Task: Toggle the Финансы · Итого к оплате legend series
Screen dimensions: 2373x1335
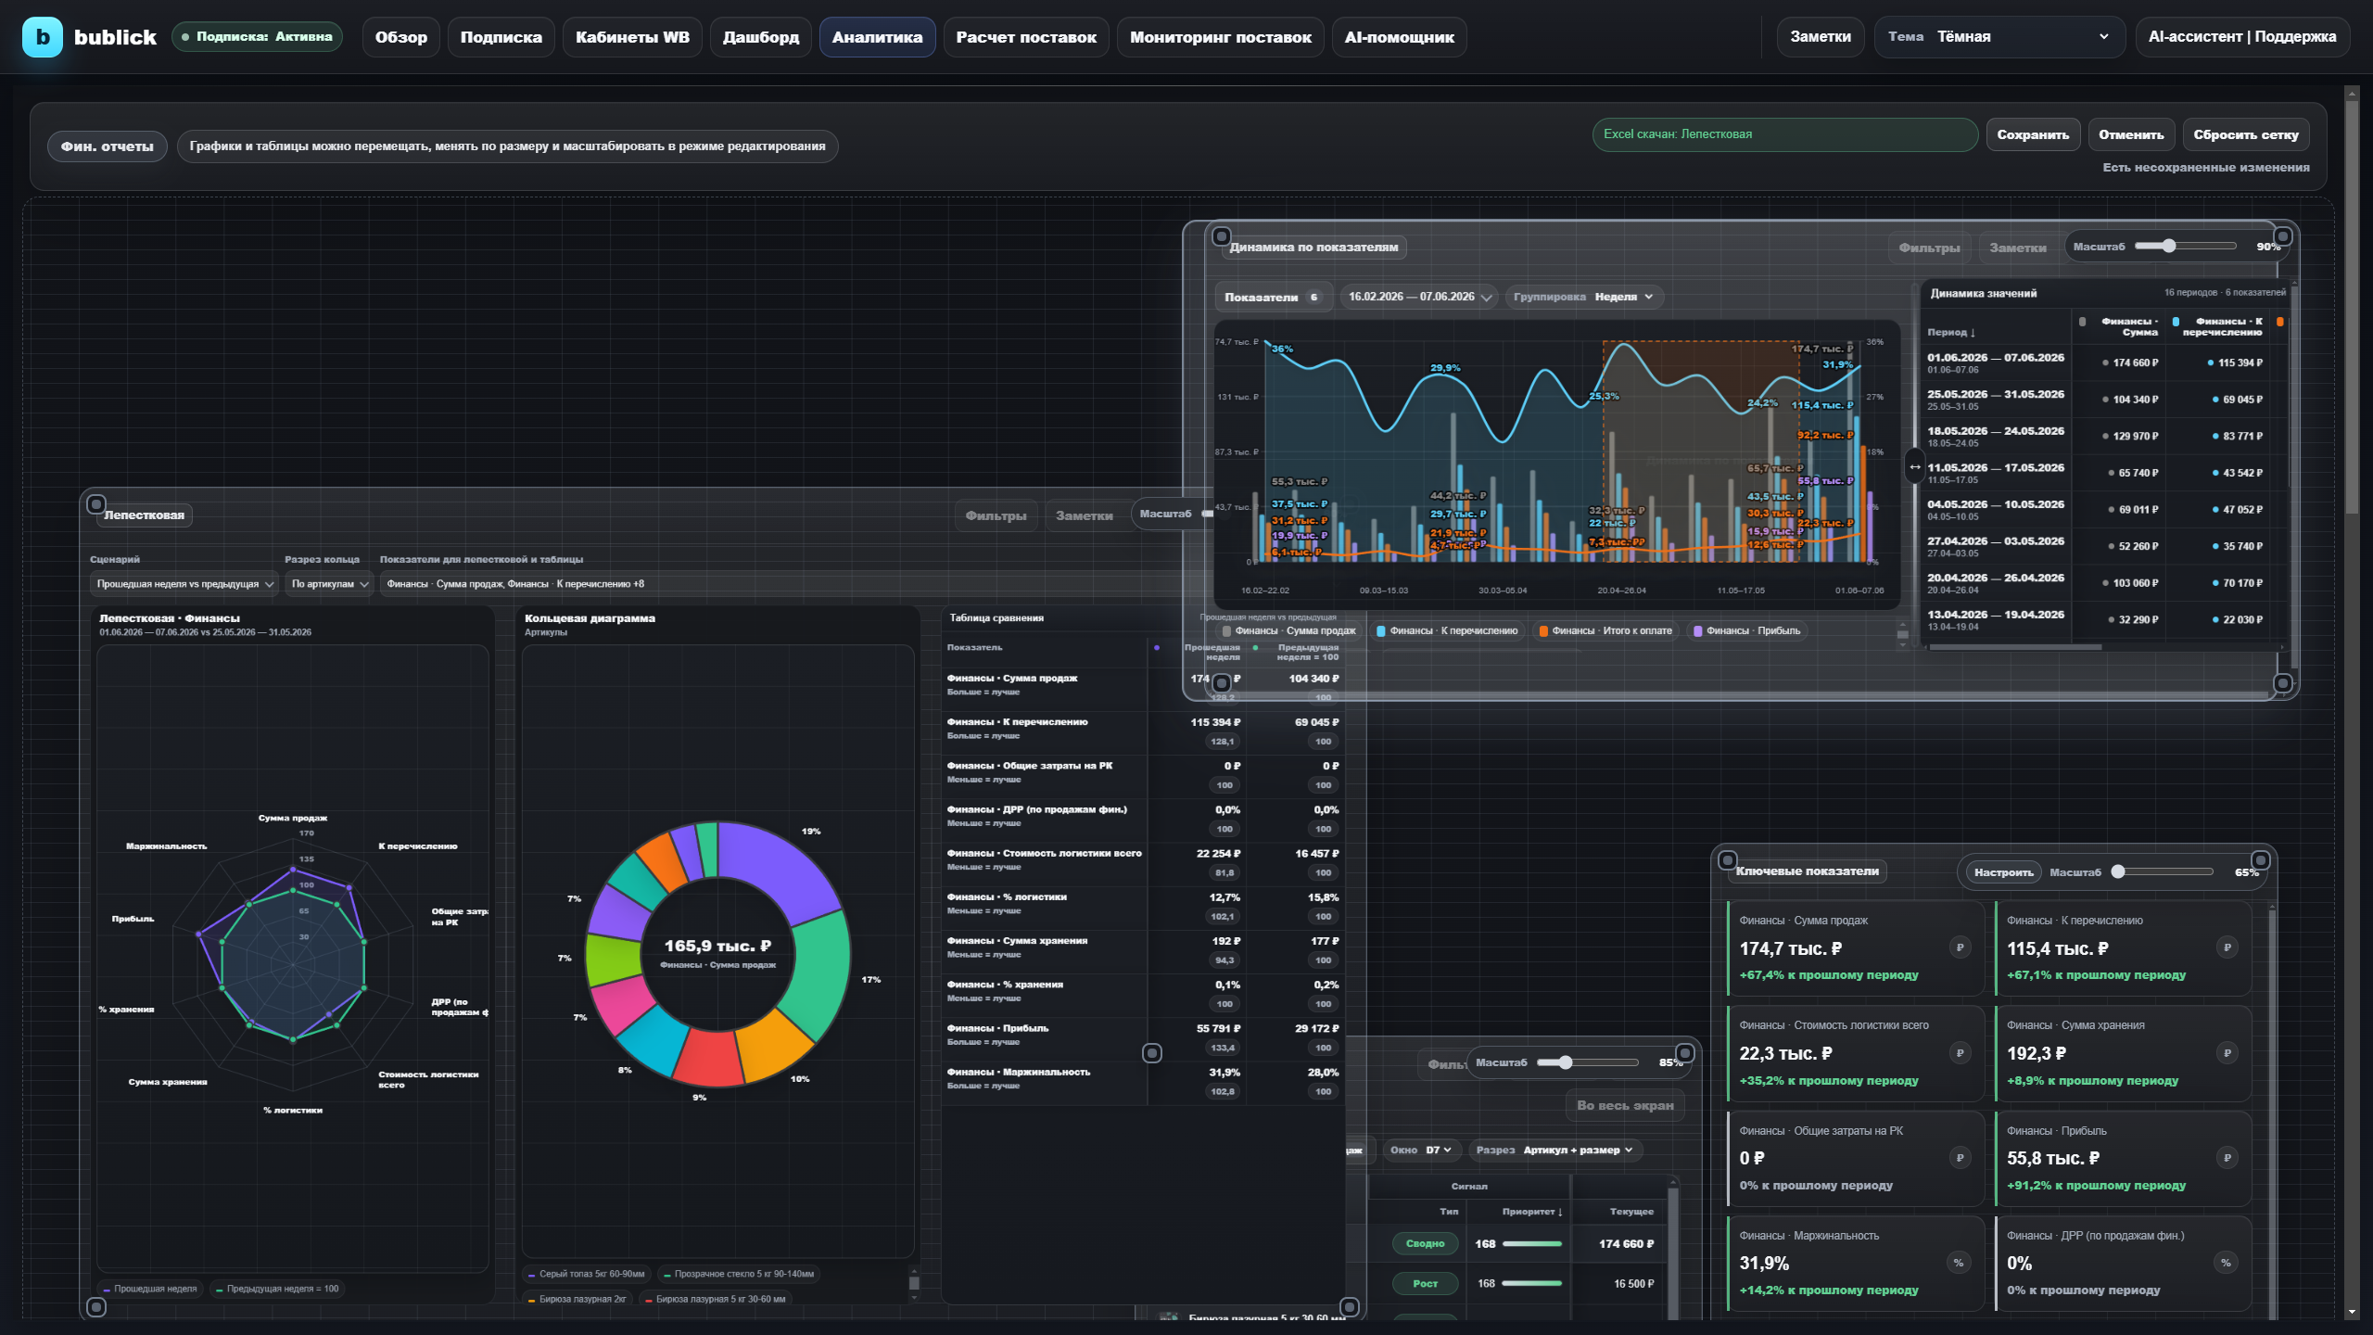Action: 1605,631
